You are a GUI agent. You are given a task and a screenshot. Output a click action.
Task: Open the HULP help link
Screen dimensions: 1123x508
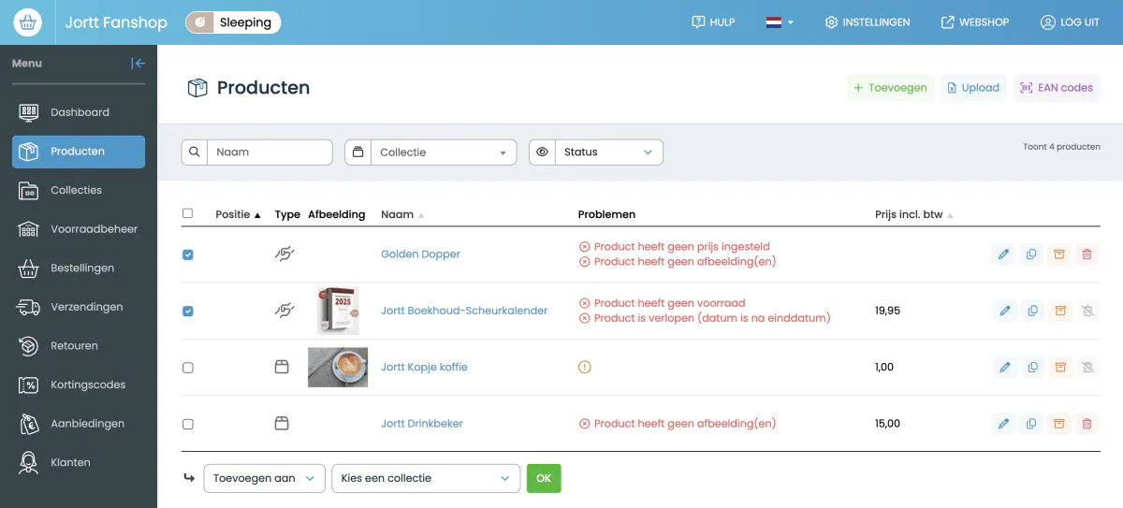(713, 22)
